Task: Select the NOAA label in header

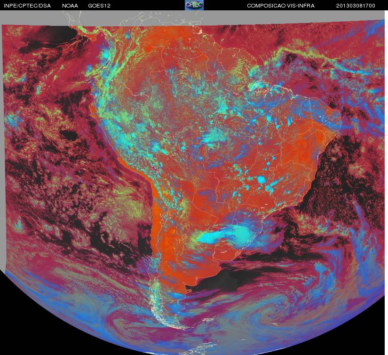Action: (x=70, y=6)
